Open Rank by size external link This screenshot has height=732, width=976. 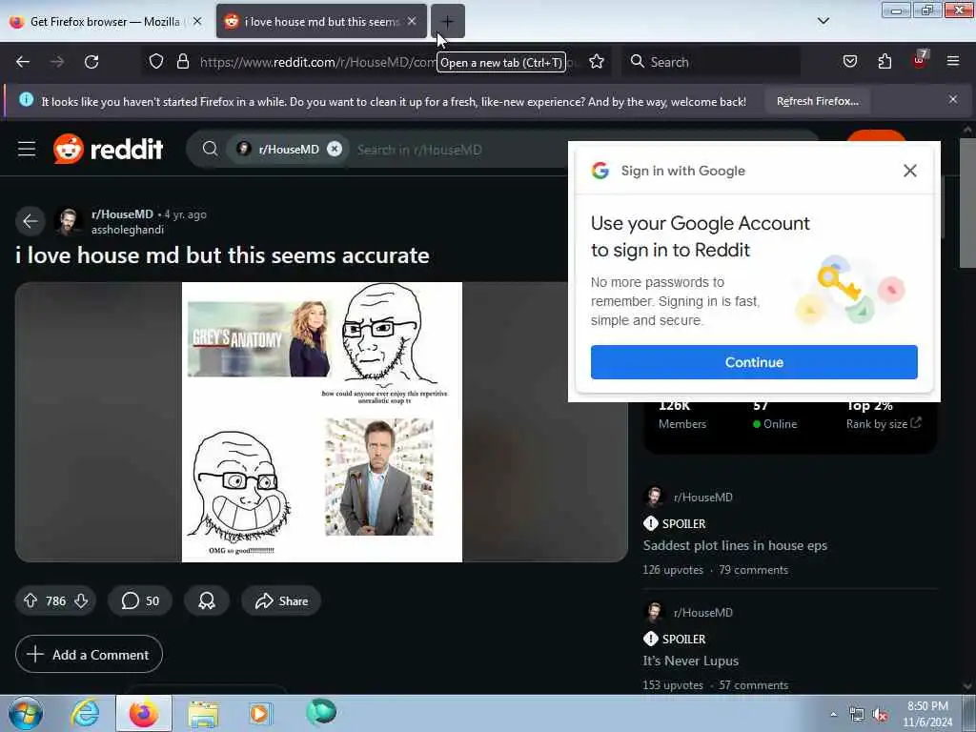(x=884, y=424)
